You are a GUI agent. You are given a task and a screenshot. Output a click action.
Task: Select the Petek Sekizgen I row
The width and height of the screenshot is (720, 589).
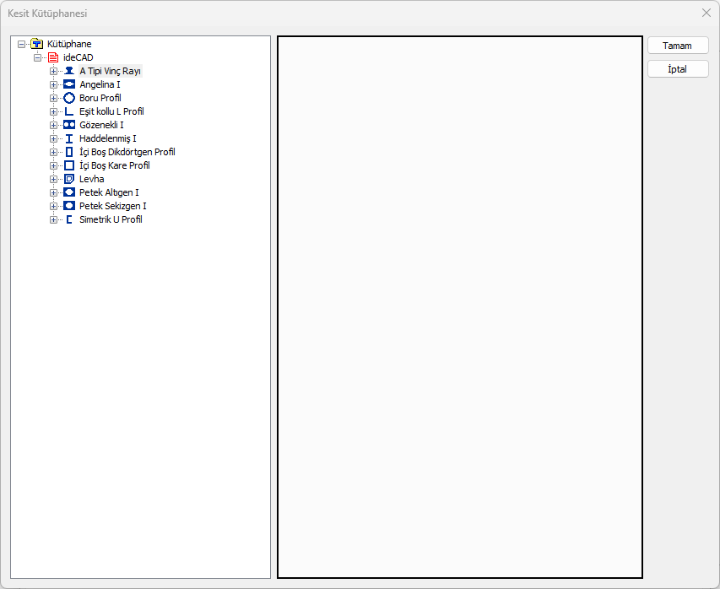click(113, 206)
